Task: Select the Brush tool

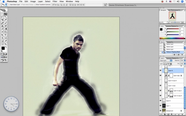Action: coord(6,23)
